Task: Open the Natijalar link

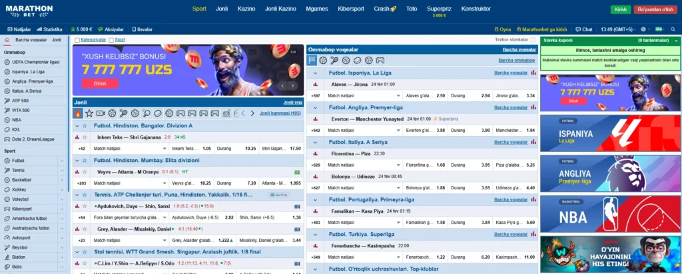Action: pyautogui.click(x=19, y=29)
